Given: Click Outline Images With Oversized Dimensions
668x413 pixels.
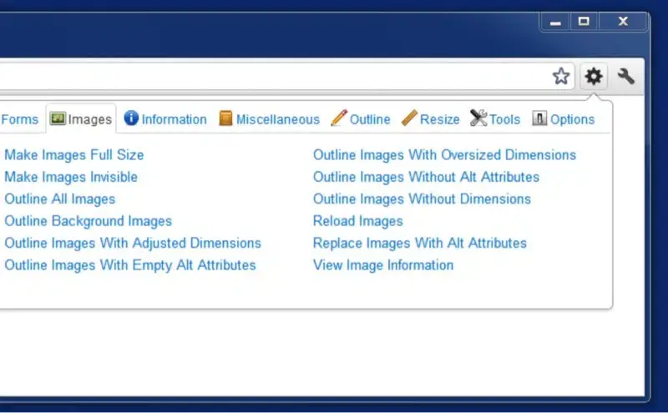Looking at the screenshot, I should [444, 155].
